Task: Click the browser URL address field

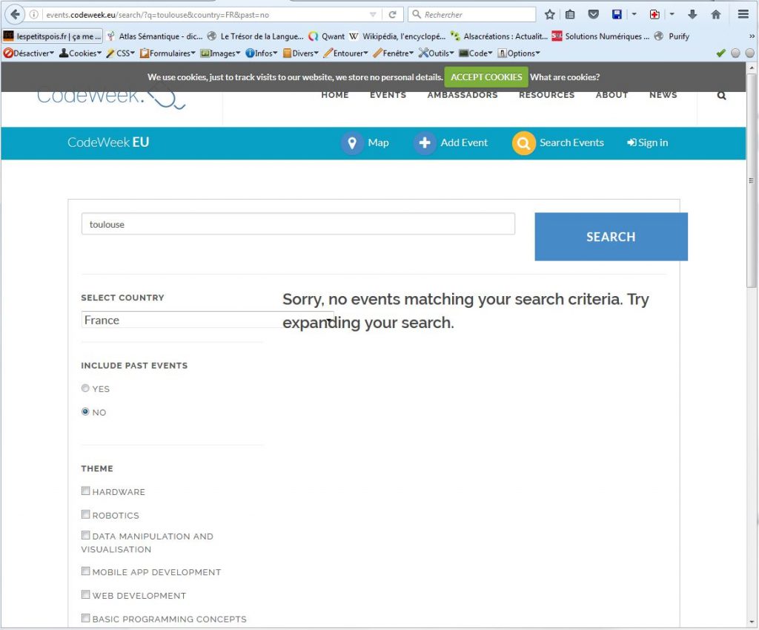Action: pos(205,15)
